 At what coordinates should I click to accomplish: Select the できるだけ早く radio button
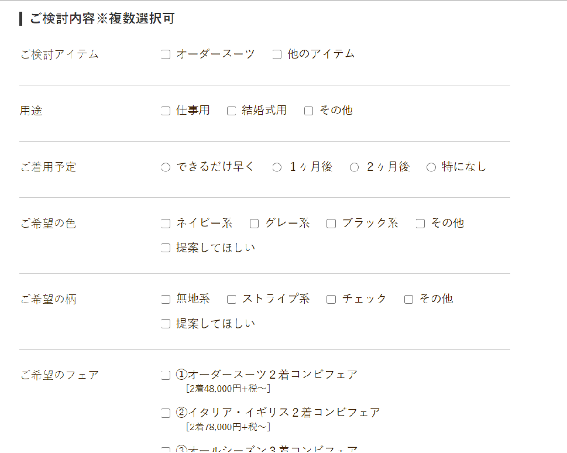[166, 167]
